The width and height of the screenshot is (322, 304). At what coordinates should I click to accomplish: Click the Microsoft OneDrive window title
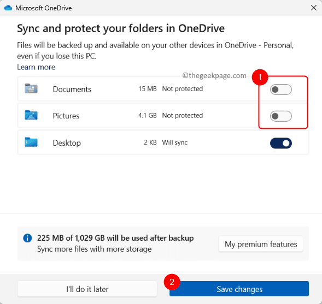pos(44,8)
